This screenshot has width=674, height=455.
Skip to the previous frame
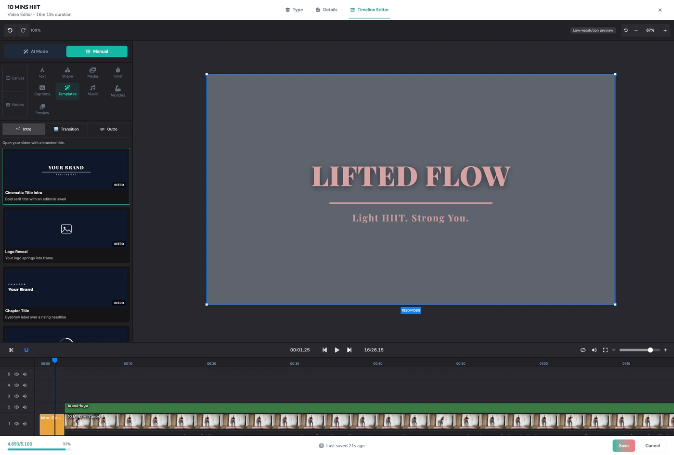(324, 350)
